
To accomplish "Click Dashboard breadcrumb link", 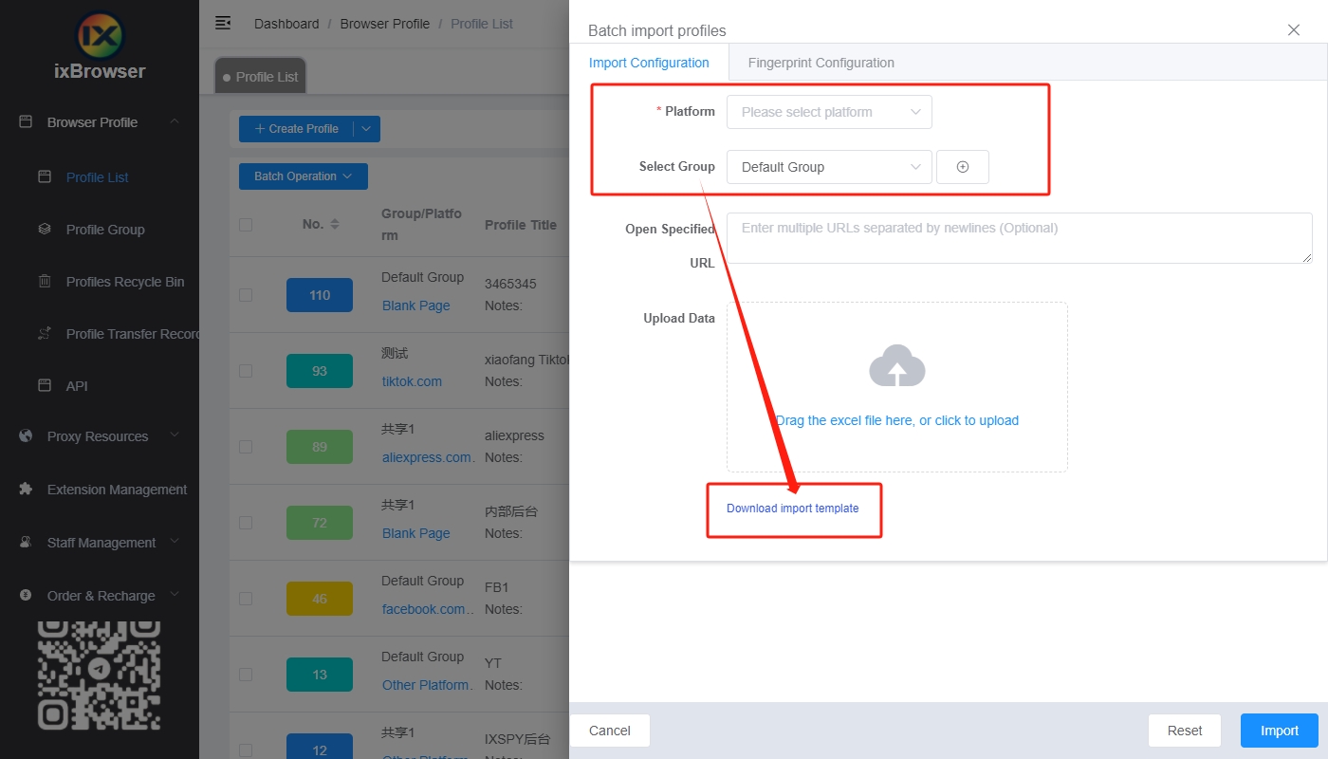I will pos(286,24).
